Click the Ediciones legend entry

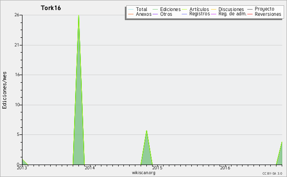pos(166,9)
